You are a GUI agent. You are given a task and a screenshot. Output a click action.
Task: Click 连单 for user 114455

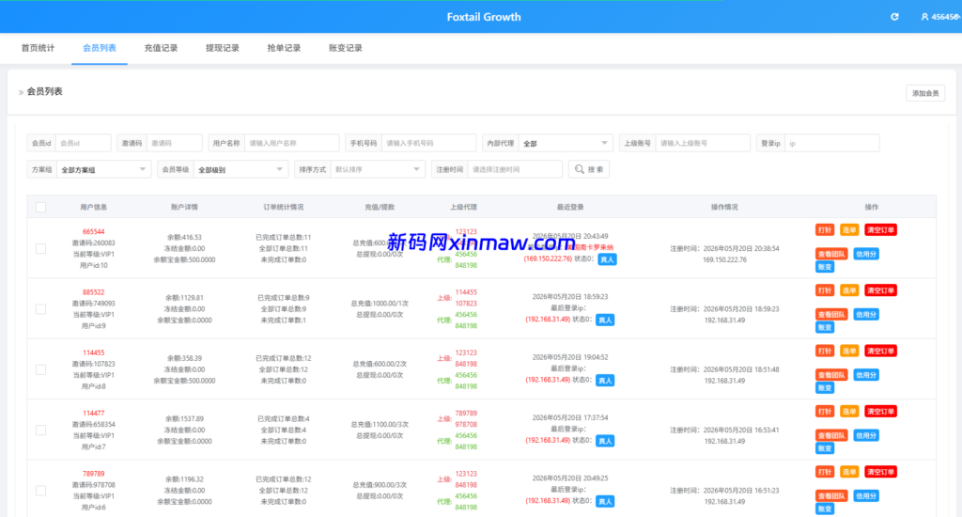tap(849, 351)
